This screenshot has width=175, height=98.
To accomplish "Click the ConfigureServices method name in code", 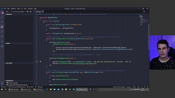I will 63,39.
